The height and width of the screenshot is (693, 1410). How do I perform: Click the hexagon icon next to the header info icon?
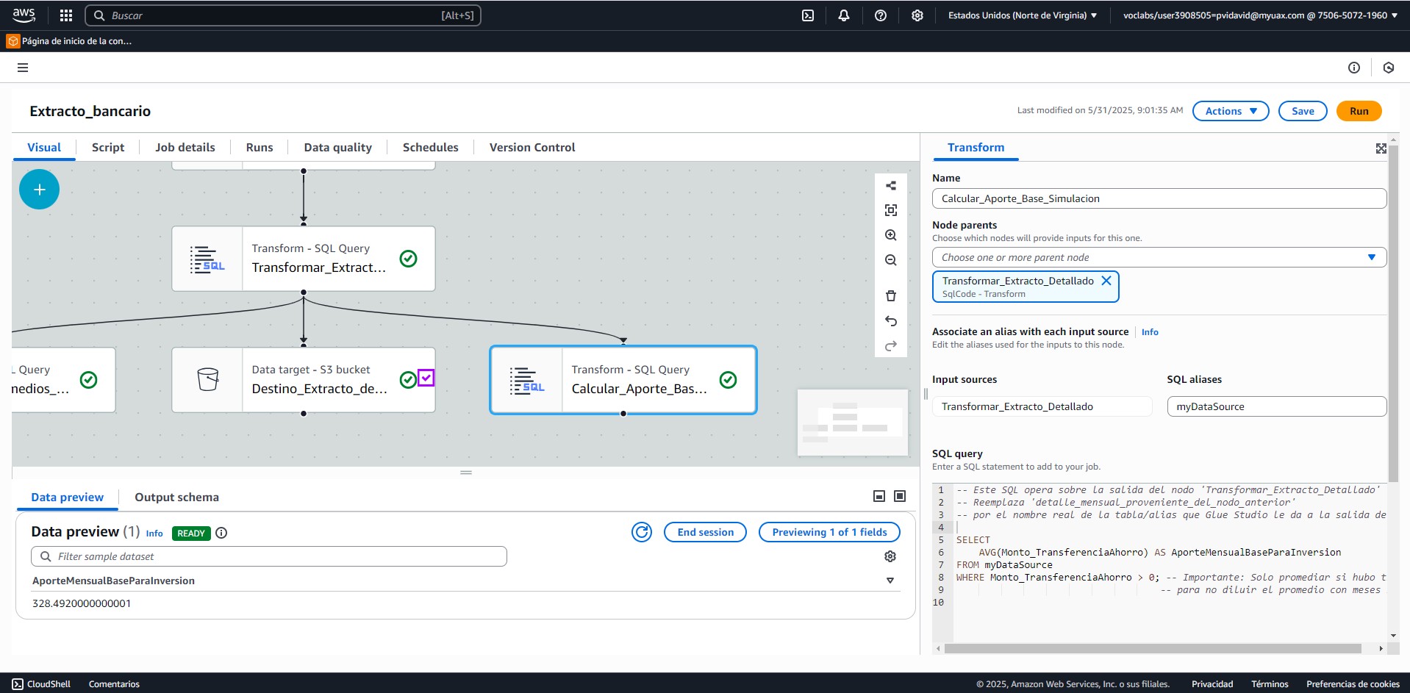click(x=1389, y=68)
